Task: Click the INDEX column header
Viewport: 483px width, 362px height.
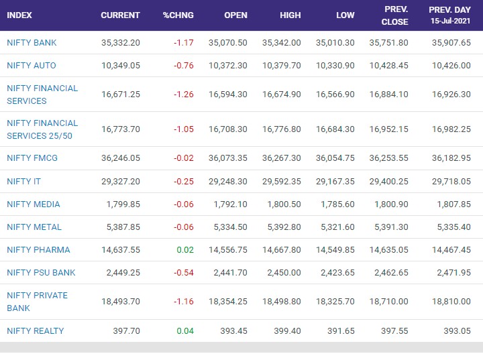Action: (19, 15)
